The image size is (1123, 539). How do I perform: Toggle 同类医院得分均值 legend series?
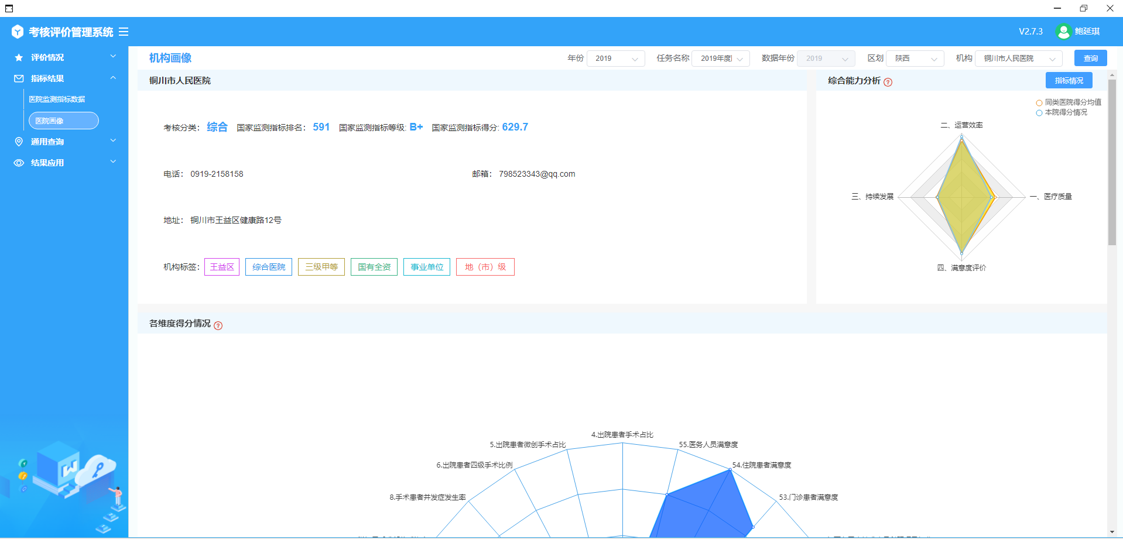click(x=1069, y=102)
